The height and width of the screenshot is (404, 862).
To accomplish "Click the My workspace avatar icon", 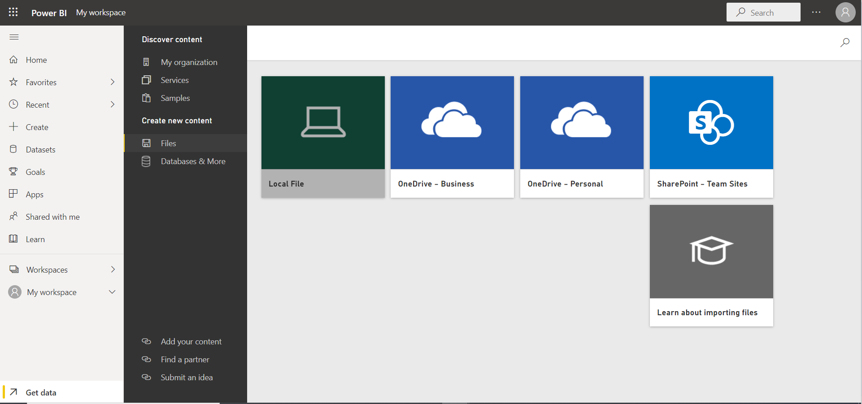I will [15, 292].
